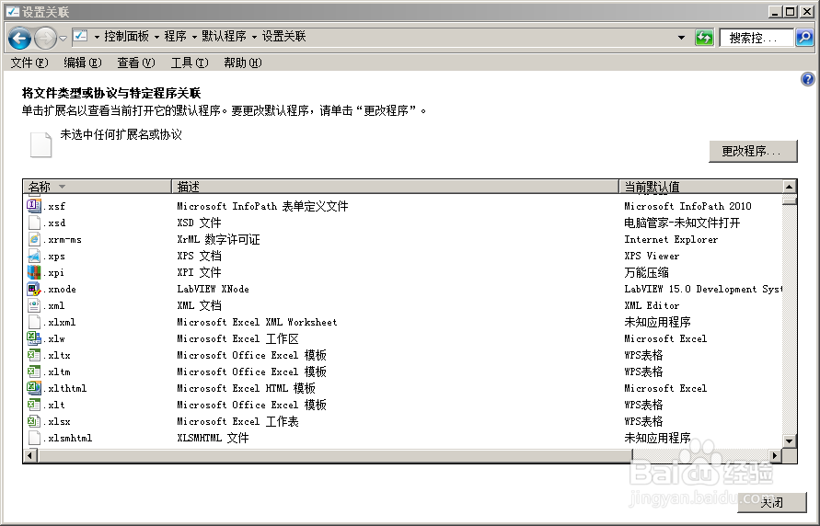Click the list scroll down arrow
Viewport: 820px width, 526px height.
pos(789,440)
